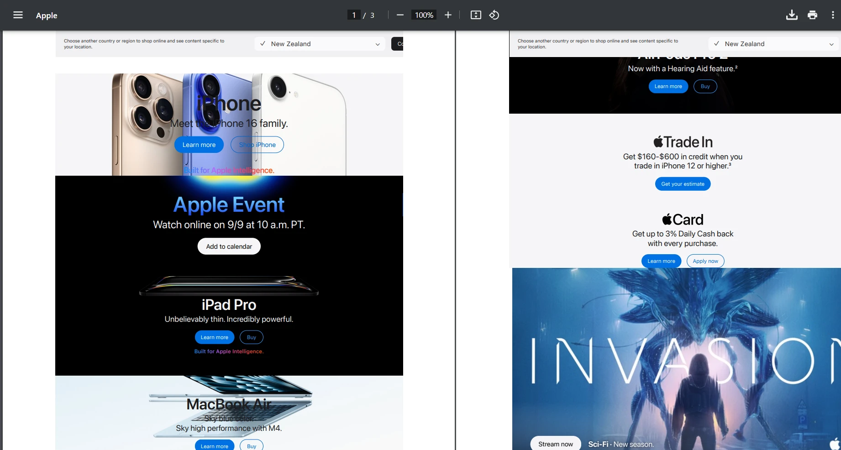Image resolution: width=841 pixels, height=450 pixels.
Task: Click the fit to page icon
Action: pyautogui.click(x=476, y=15)
